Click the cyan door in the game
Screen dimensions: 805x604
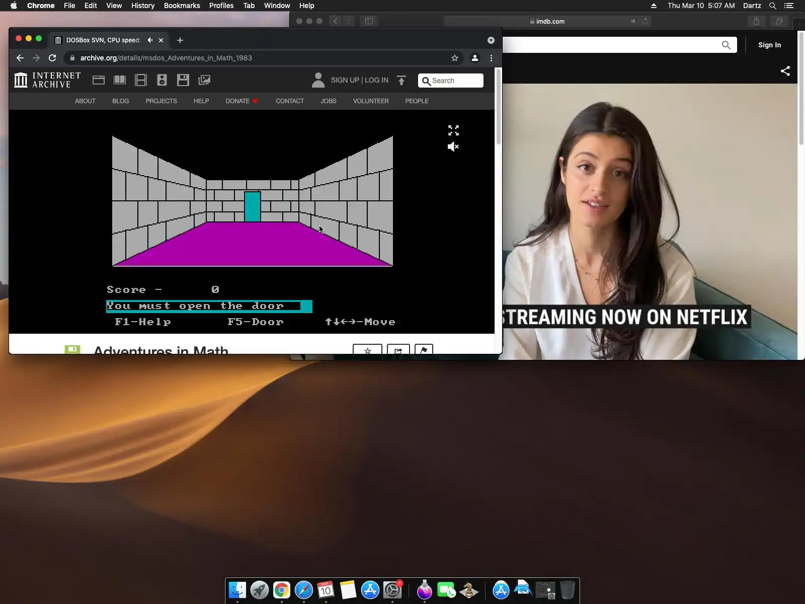253,206
